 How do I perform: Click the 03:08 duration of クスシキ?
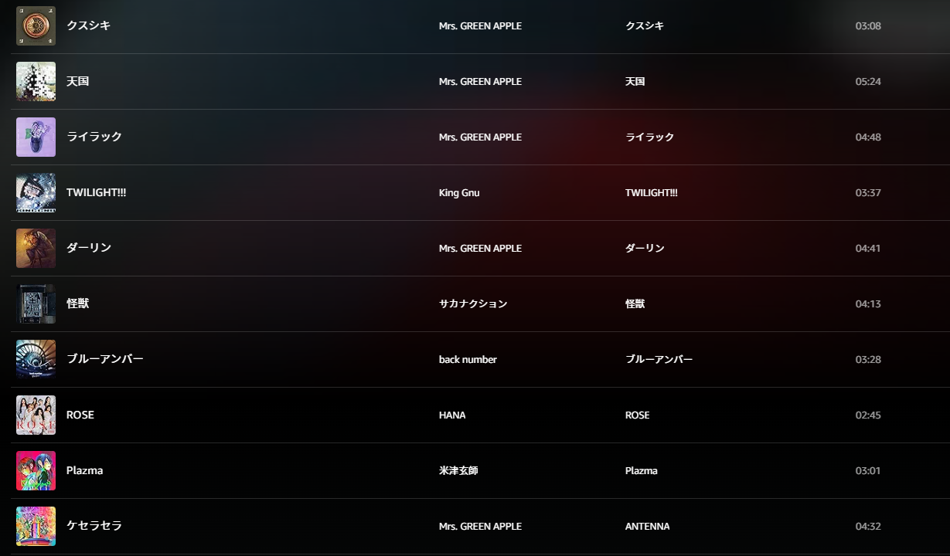(x=868, y=25)
